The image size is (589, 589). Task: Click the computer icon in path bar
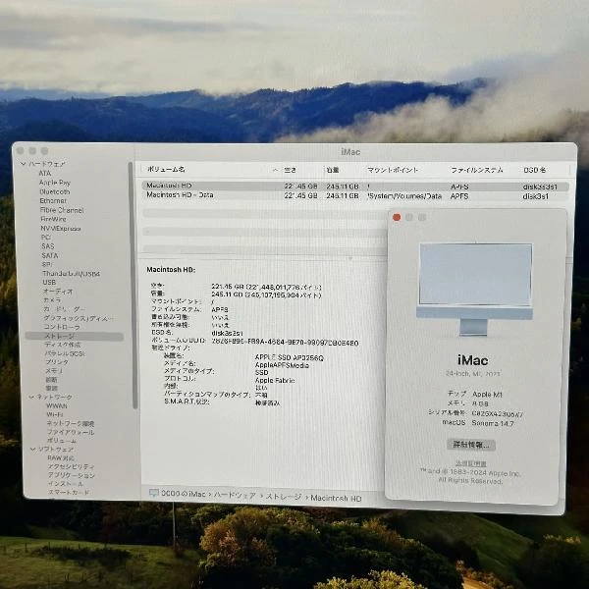[x=154, y=493]
